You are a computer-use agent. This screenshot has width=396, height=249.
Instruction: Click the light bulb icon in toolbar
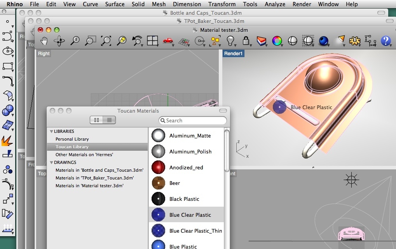(231, 40)
